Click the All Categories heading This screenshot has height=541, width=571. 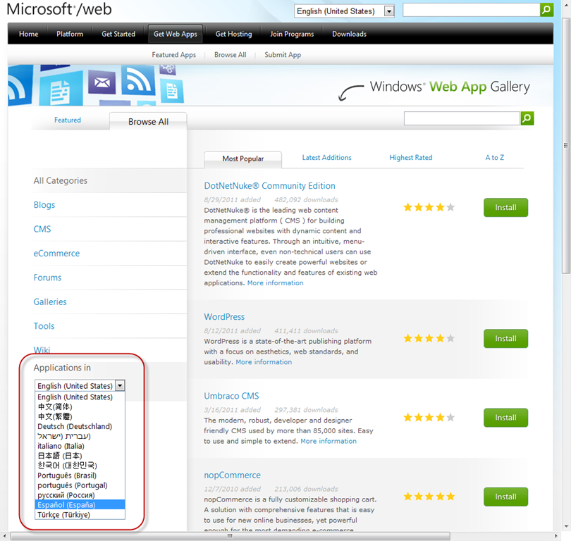pyautogui.click(x=61, y=181)
